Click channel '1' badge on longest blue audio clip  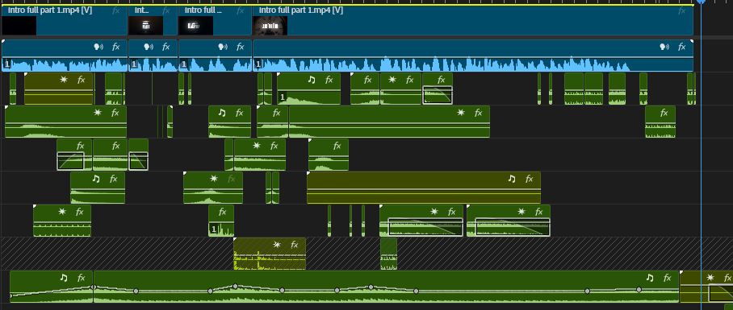coord(258,64)
